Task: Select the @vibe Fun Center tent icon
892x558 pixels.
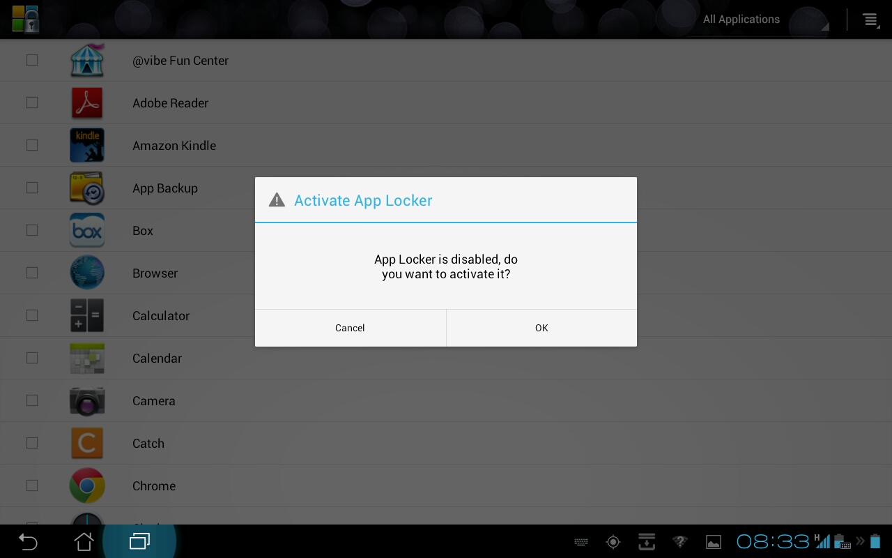Action: tap(87, 61)
